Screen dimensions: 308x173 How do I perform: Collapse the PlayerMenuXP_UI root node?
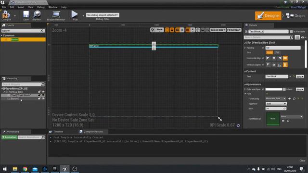coord(2,88)
